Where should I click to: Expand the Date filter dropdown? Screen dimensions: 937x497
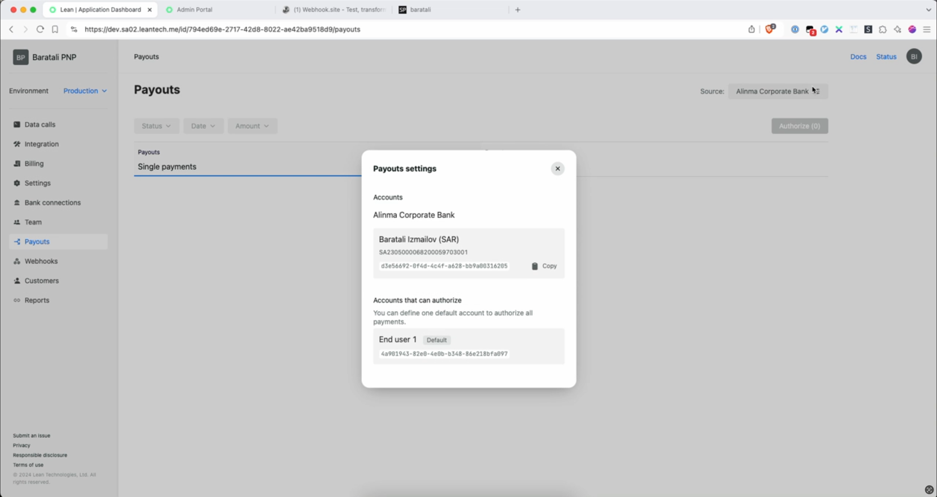203,126
